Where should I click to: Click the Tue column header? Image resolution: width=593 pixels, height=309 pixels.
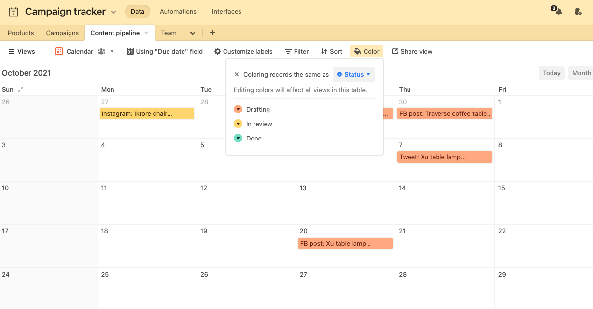[x=206, y=89]
